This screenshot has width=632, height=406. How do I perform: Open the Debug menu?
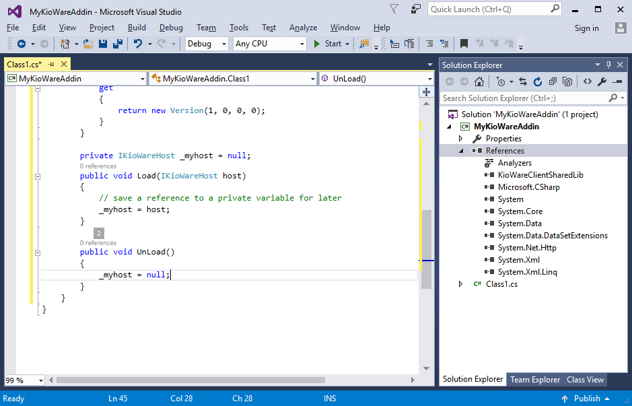click(171, 28)
